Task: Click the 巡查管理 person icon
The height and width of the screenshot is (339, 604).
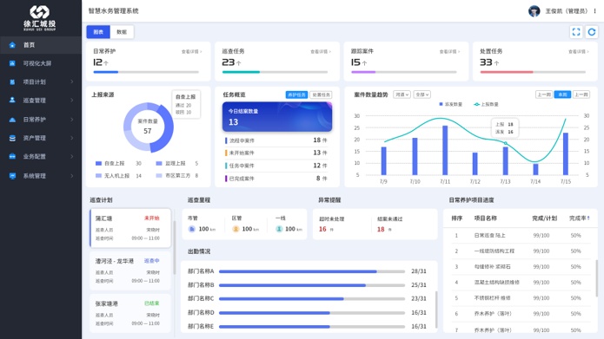Action: pyautogui.click(x=12, y=100)
